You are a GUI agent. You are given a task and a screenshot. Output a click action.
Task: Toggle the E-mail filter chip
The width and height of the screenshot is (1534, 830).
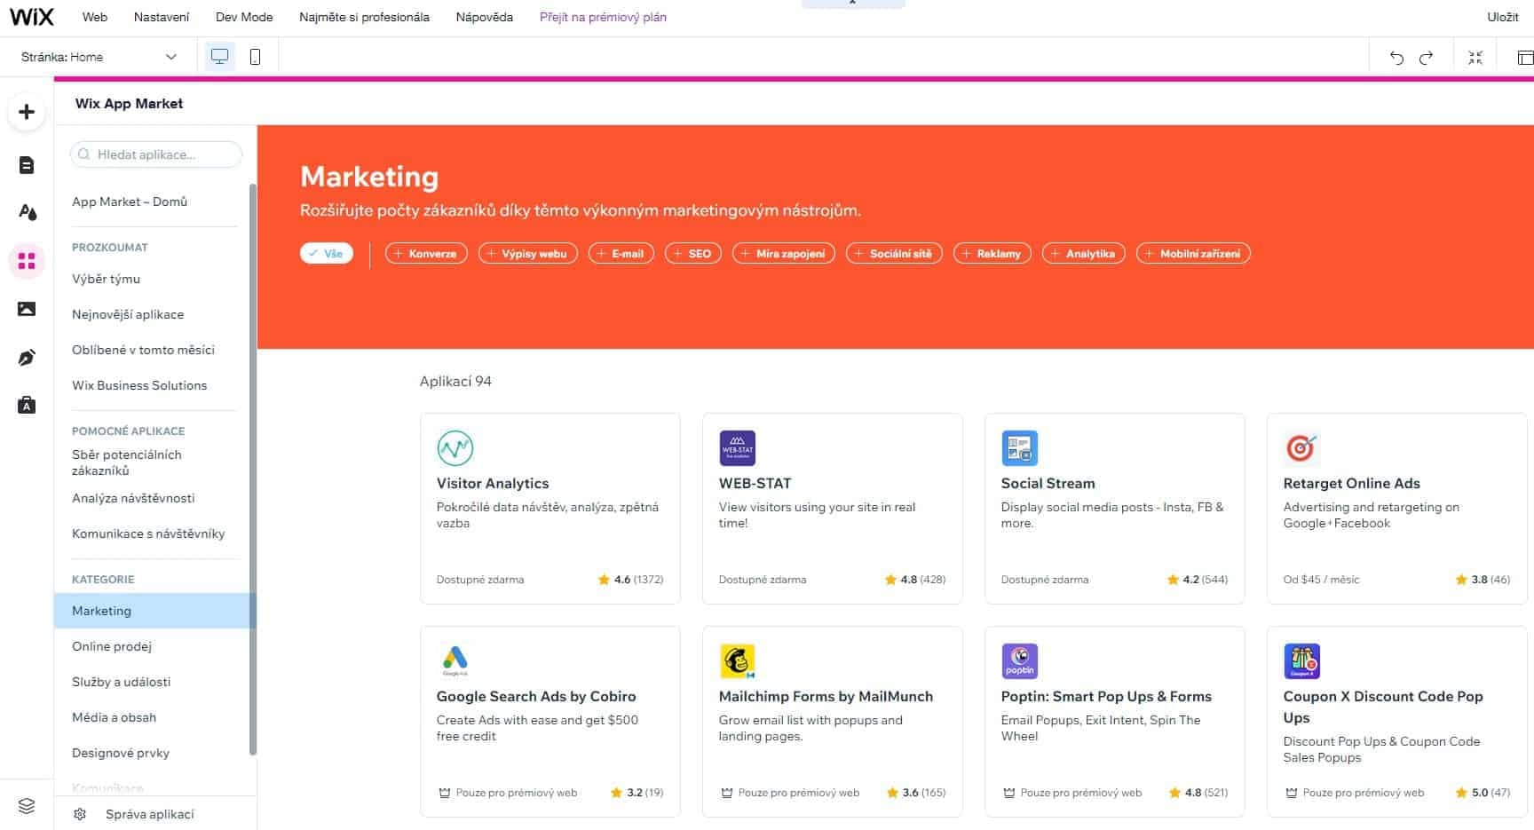coord(621,254)
